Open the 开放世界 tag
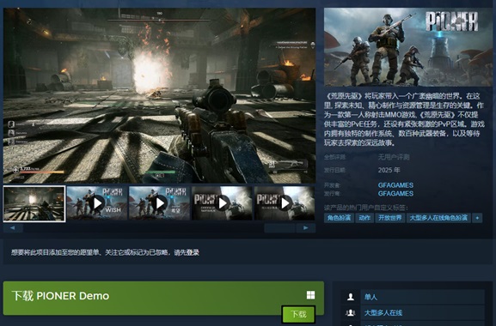 tap(390, 218)
